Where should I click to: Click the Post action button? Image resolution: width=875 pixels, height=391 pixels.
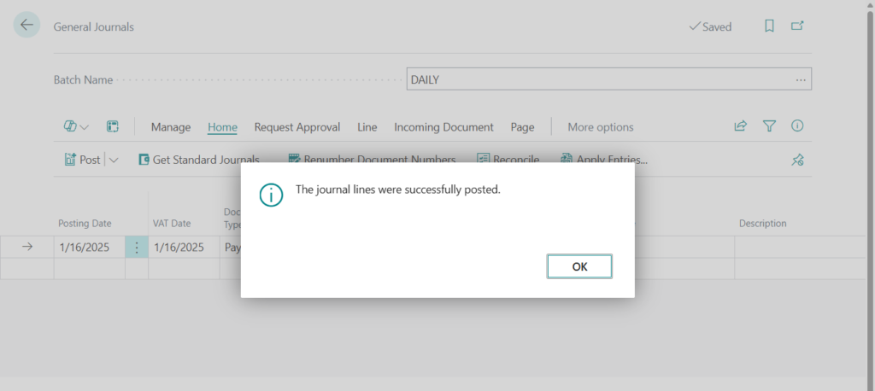point(83,160)
